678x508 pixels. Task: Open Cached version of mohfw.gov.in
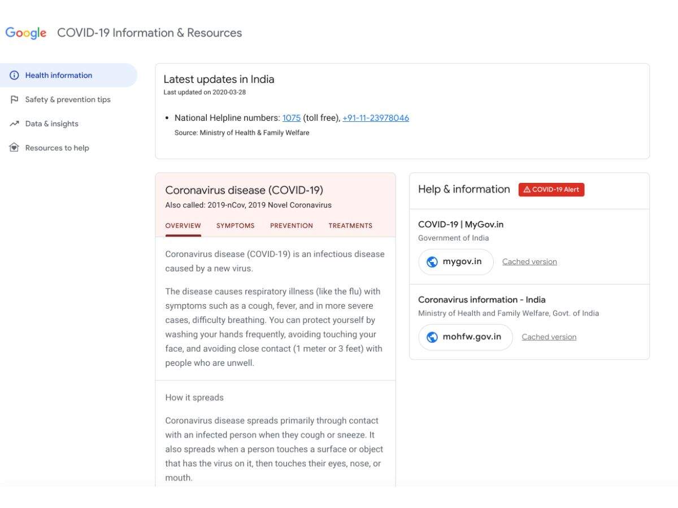coord(549,336)
